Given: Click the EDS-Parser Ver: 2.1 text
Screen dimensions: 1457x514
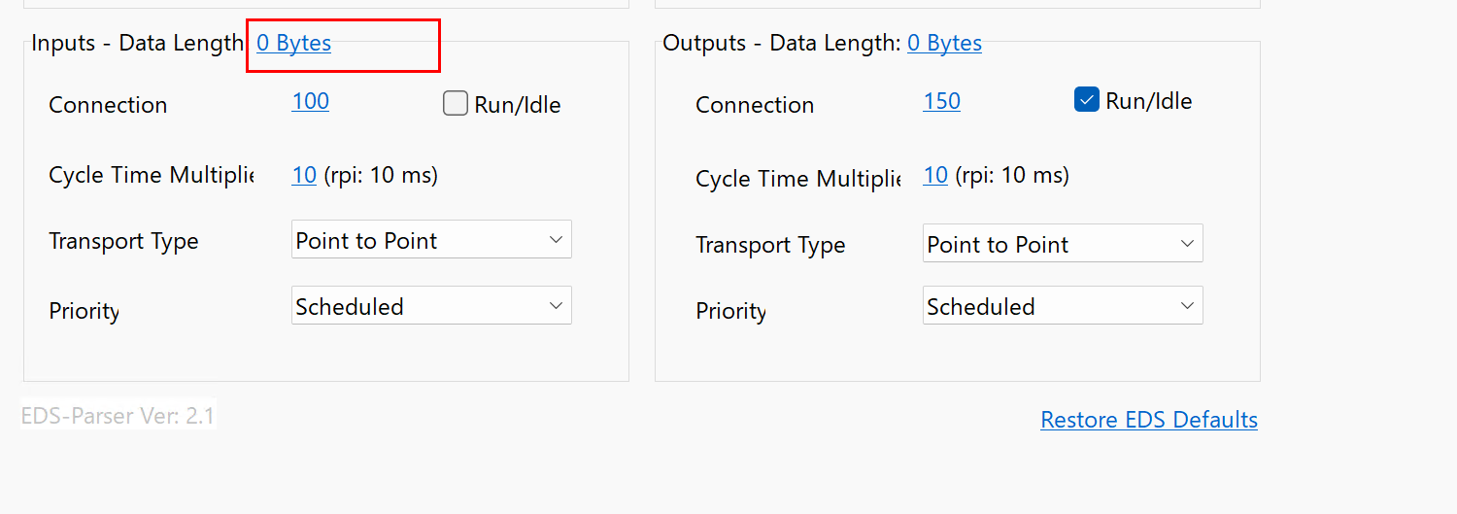Looking at the screenshot, I should [119, 416].
